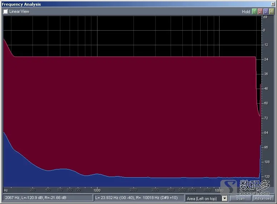Enable the Linear View checkbox
This screenshot has height=204, width=277.
5,11
